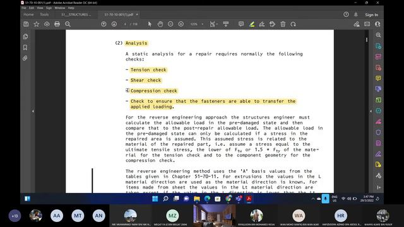Upload file to Document Cloud
Screen dimensions: 404x227
[47, 24]
